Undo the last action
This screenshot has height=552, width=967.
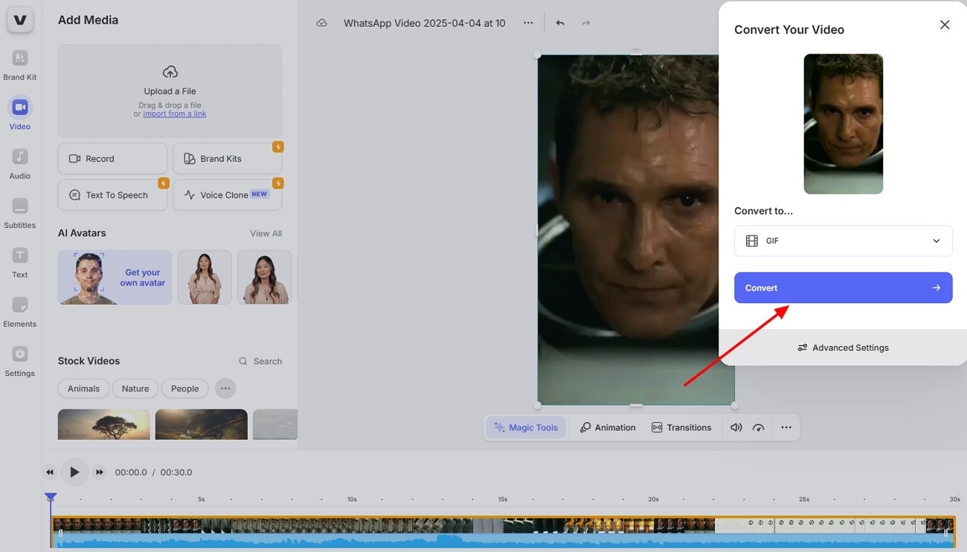560,23
